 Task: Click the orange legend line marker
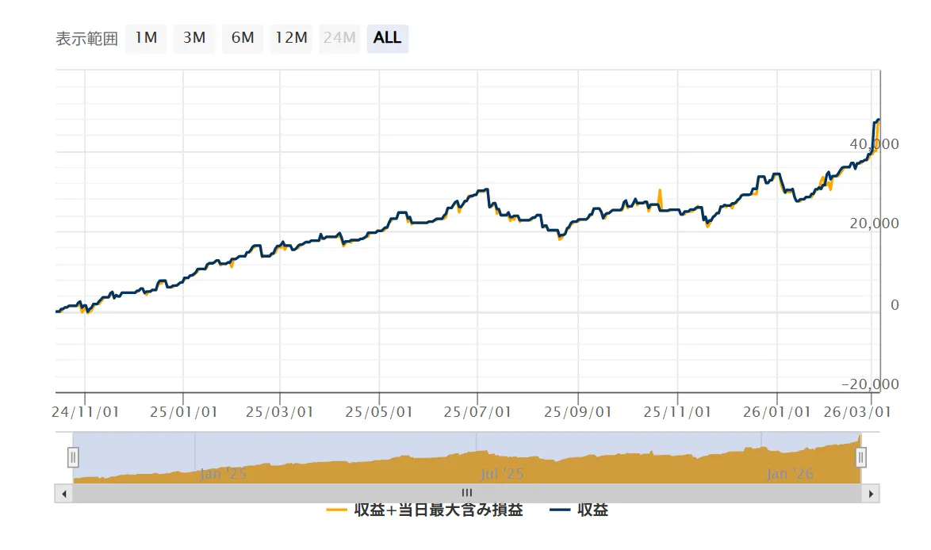[337, 510]
